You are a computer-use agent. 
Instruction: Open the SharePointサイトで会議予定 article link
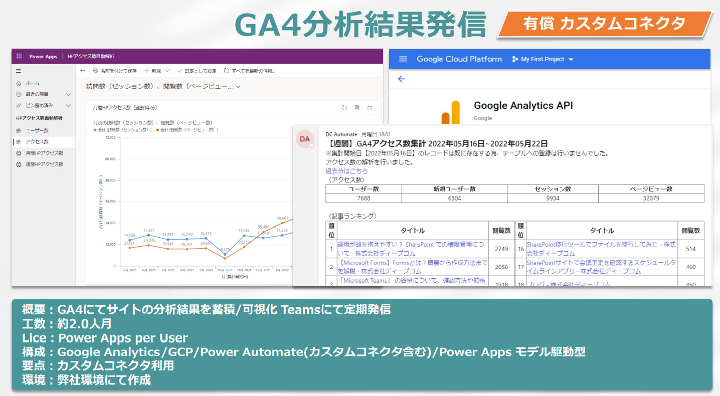601,267
